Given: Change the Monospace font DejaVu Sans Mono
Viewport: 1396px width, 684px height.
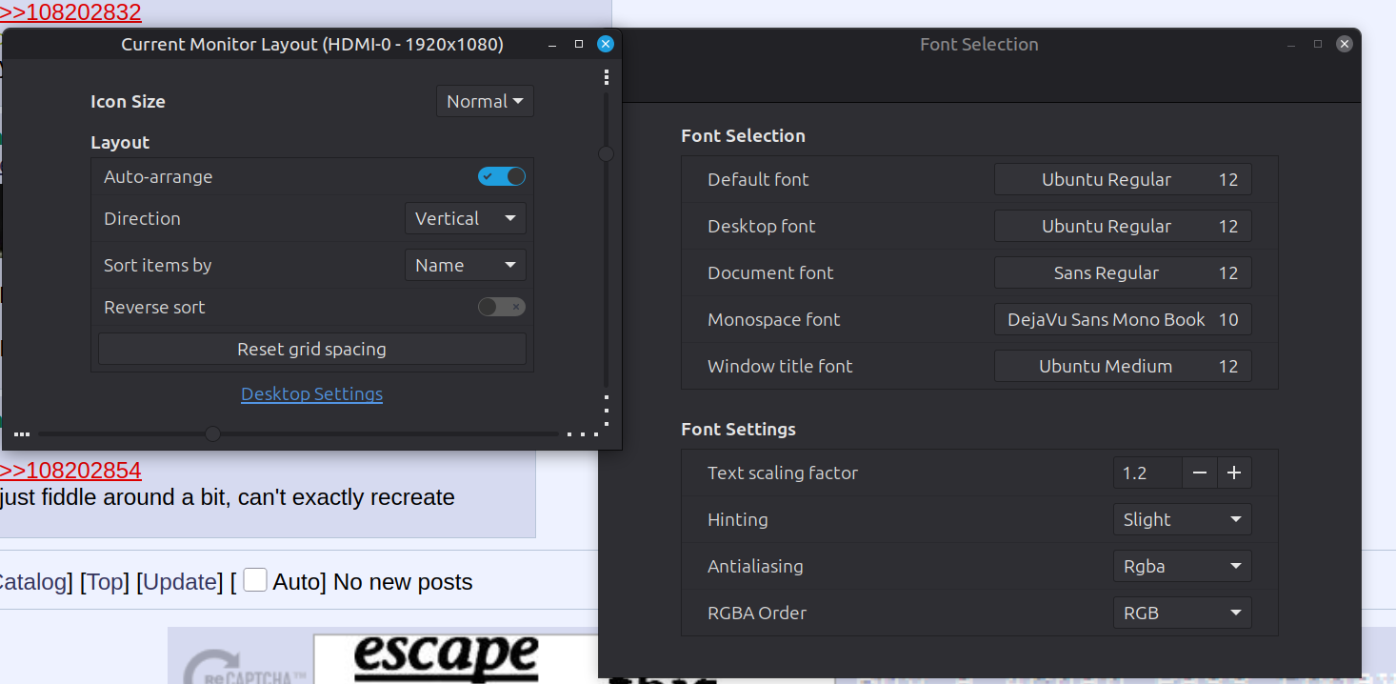Looking at the screenshot, I should click(x=1123, y=319).
